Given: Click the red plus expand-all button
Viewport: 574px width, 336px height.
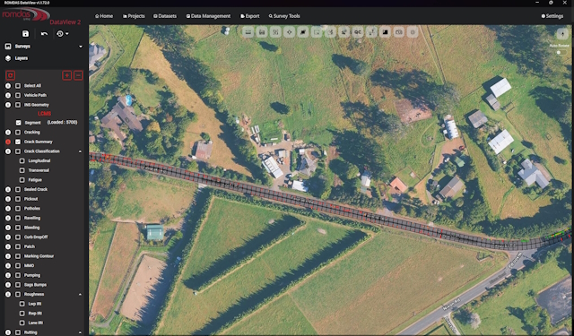Looking at the screenshot, I should coord(66,75).
